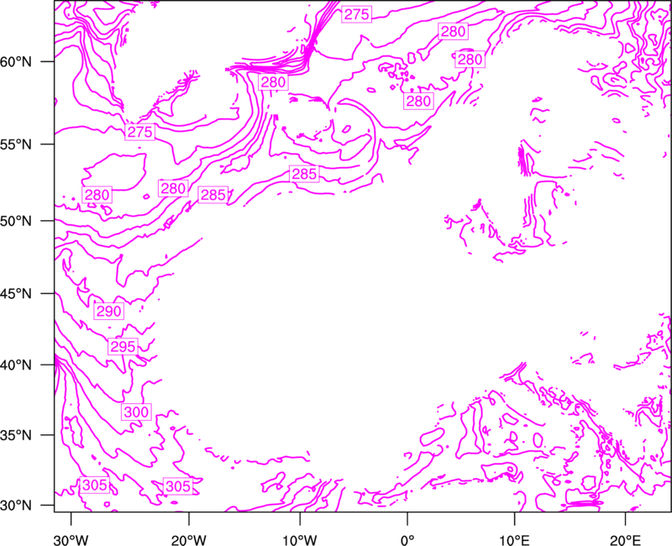
Task: Click the rightmost 305 contour label
Action: click(x=178, y=486)
